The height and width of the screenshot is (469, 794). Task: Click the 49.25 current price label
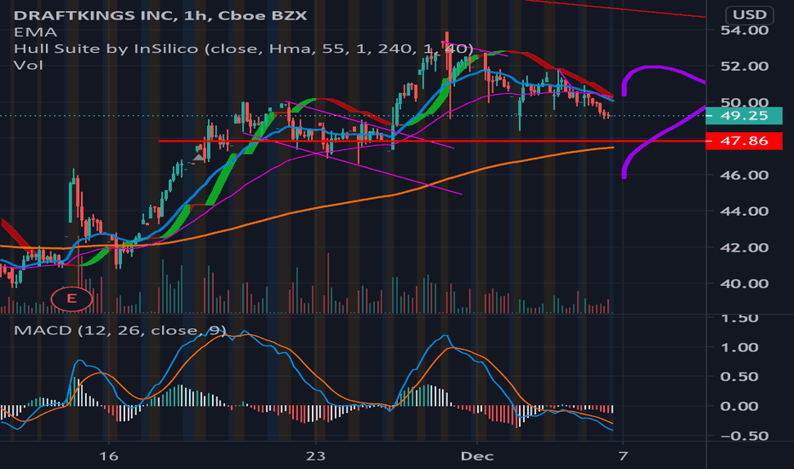coord(744,116)
